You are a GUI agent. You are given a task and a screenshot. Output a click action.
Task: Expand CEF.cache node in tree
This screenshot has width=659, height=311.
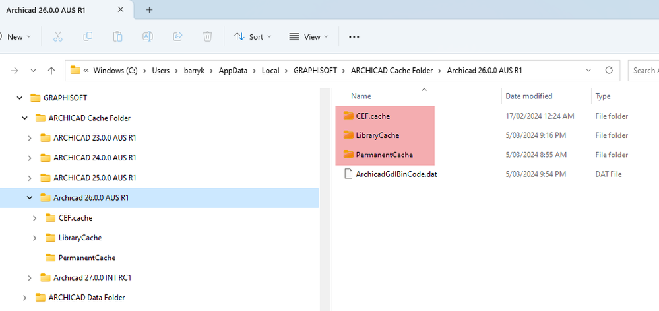click(34, 218)
